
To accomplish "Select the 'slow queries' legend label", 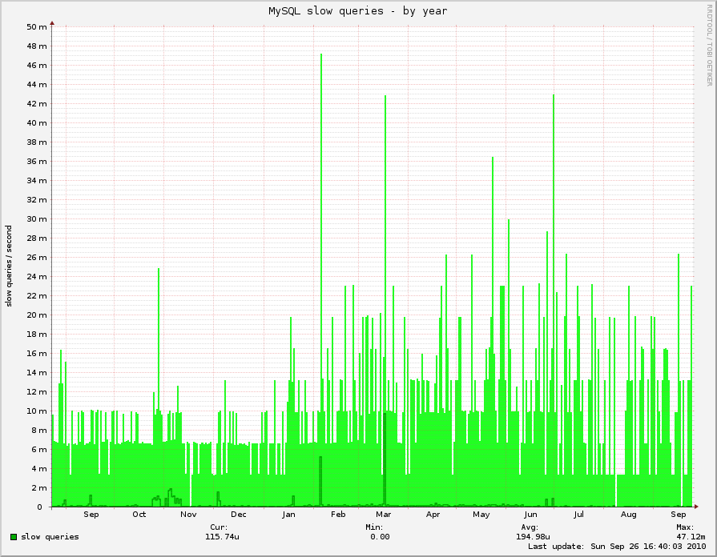I will (50, 537).
